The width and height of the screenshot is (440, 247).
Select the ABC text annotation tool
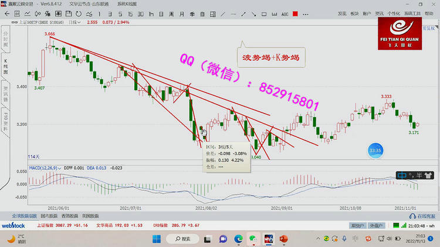point(285,13)
